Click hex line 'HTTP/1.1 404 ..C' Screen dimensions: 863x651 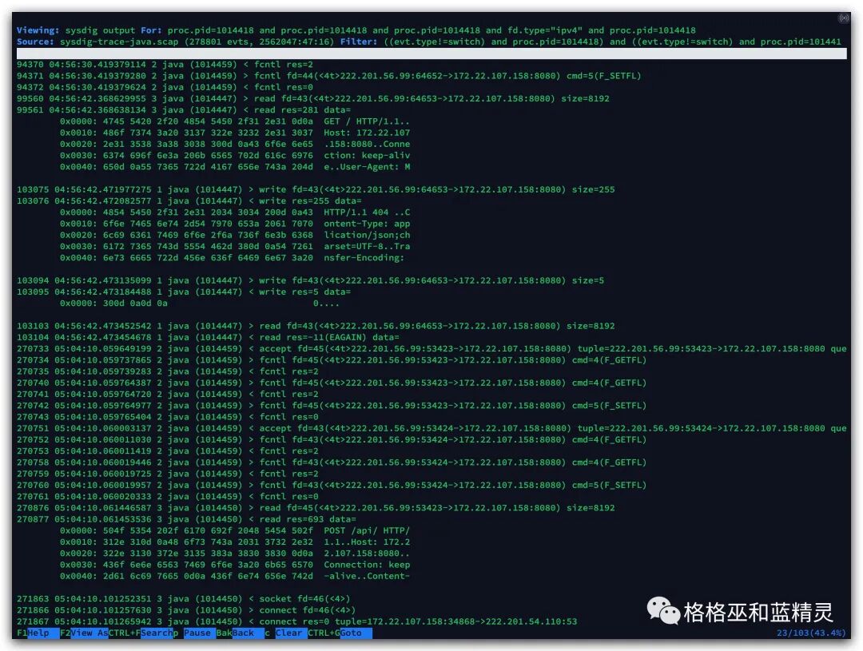tap(235, 212)
